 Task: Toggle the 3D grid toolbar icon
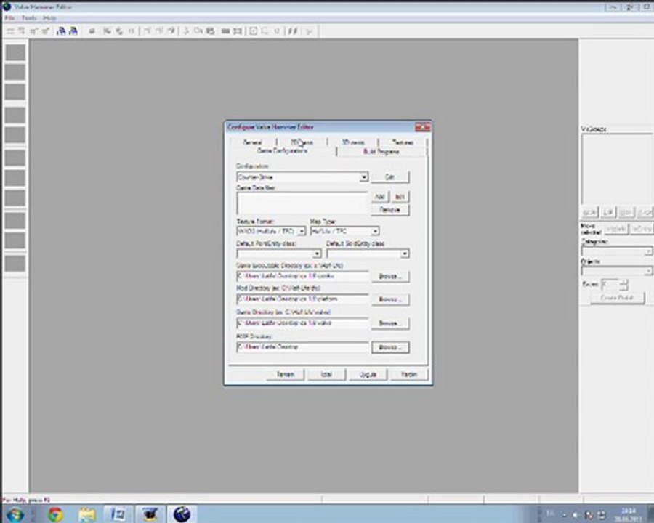coord(21,31)
